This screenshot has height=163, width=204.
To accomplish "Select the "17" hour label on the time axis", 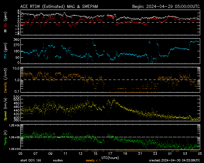I will pos(110,154).
